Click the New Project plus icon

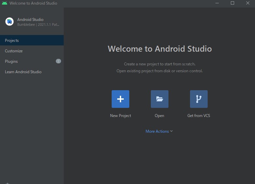point(120,99)
